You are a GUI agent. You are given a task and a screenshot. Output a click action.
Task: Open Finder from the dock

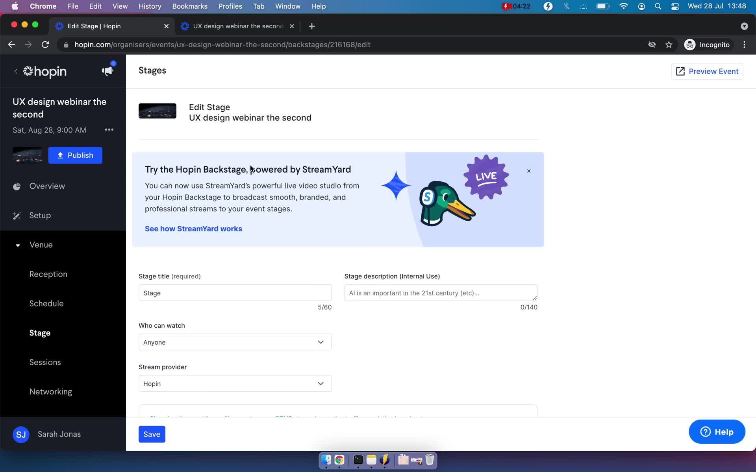[326, 459]
